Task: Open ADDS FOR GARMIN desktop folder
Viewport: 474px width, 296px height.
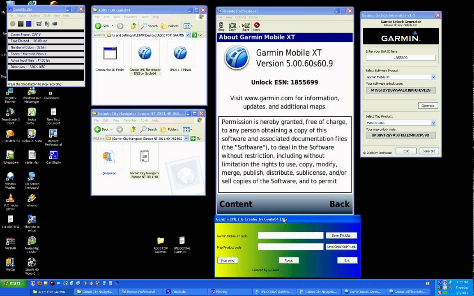Action: pyautogui.click(x=161, y=245)
